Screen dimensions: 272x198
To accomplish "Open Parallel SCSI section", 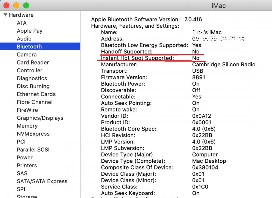I will pos(33,150).
